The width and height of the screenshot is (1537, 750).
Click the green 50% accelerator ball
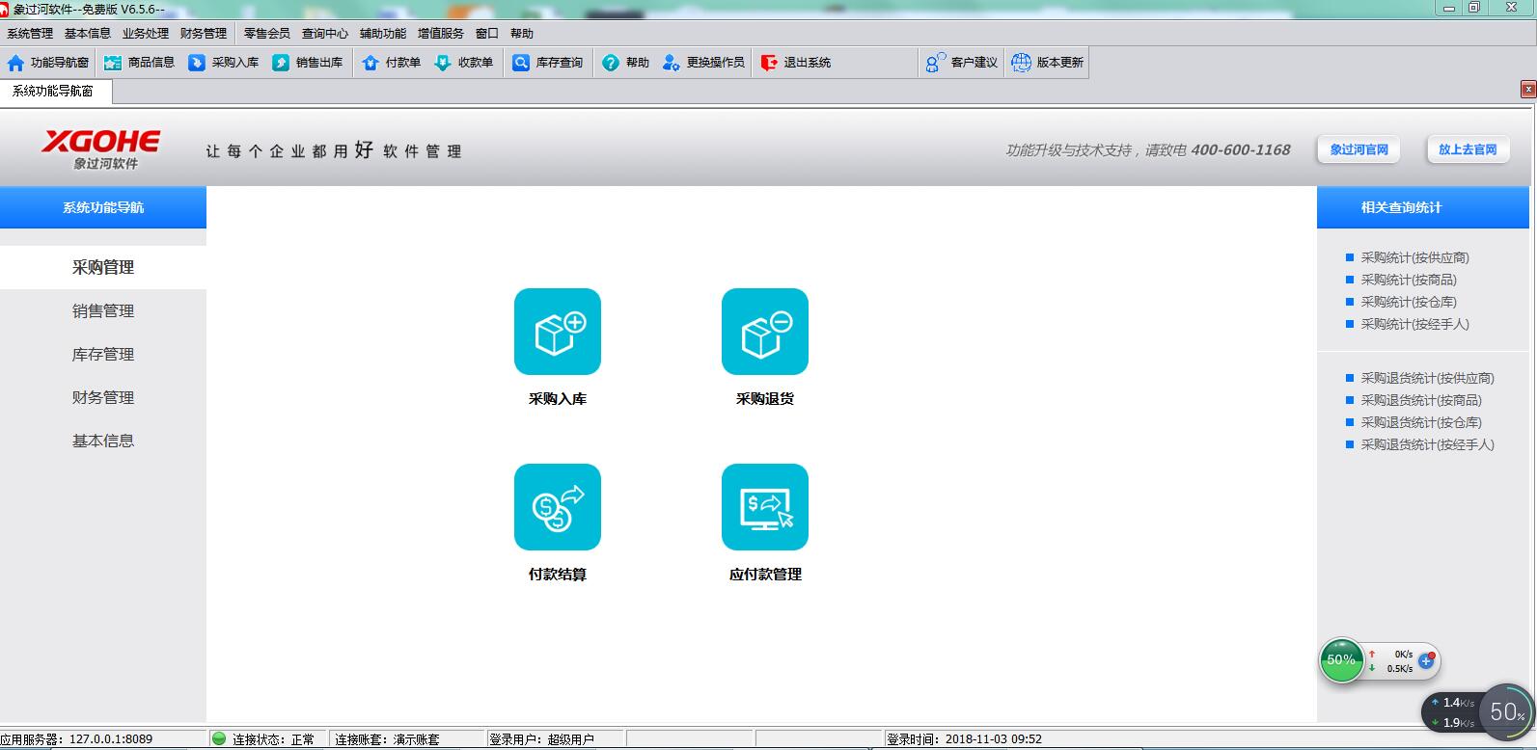1341,660
